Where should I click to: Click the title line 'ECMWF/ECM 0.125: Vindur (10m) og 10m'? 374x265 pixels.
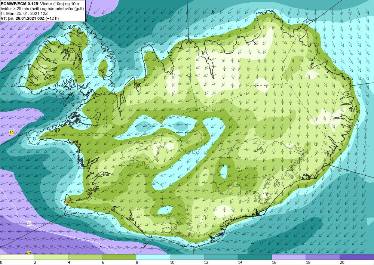[x=40, y=4]
